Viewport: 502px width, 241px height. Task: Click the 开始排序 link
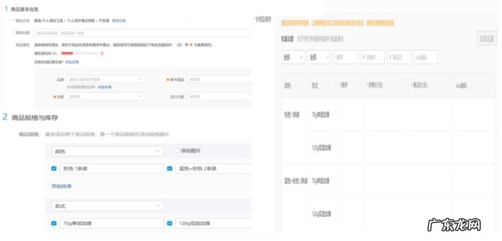point(62,186)
